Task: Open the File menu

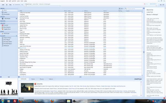Action: tap(7, 1)
